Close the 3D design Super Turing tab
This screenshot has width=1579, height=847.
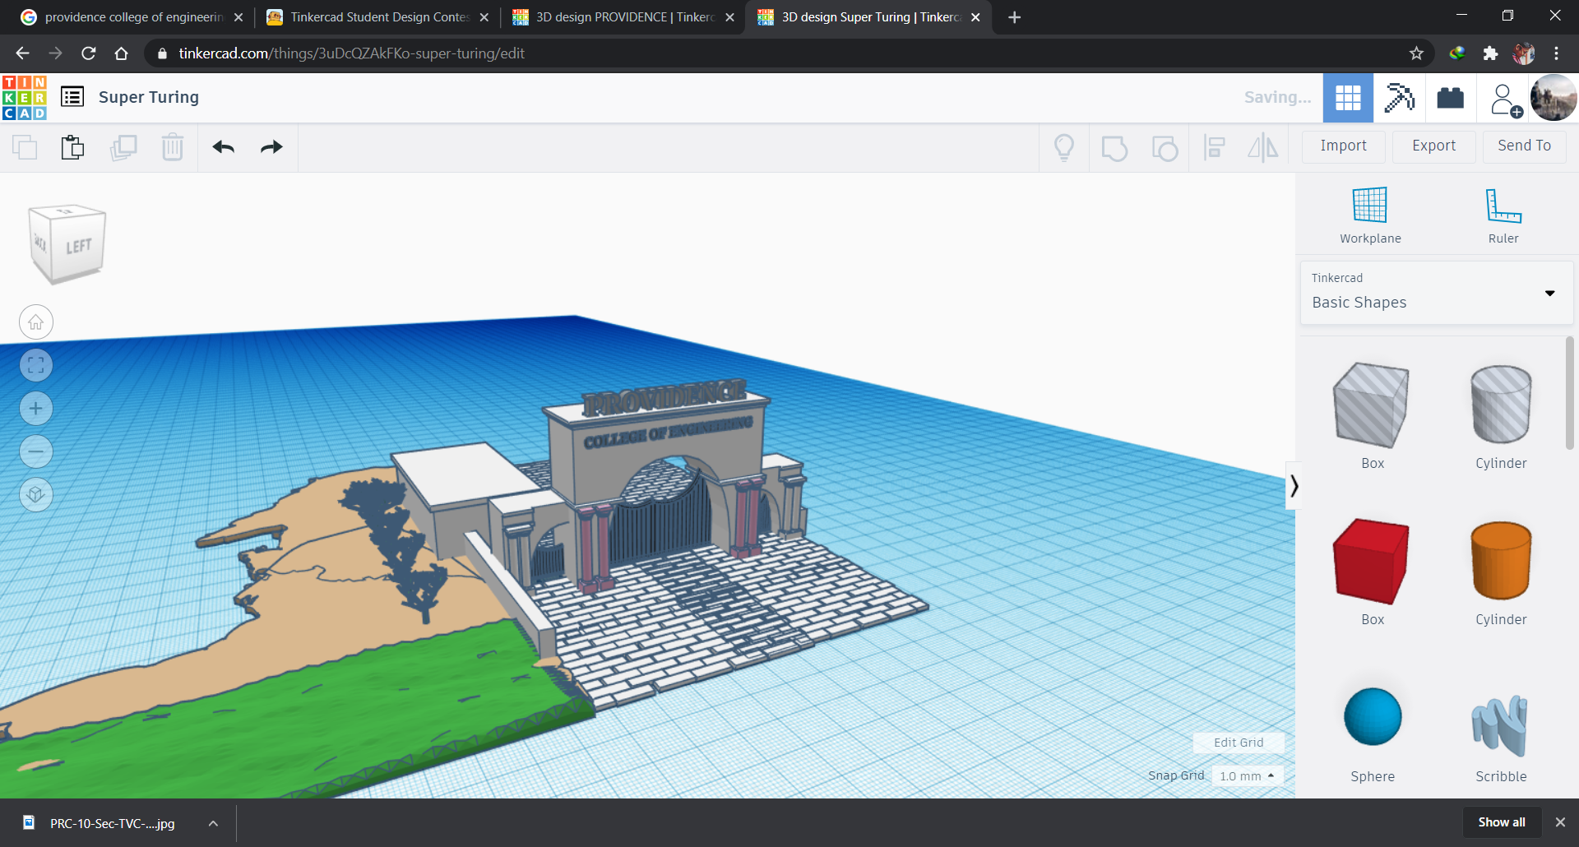coord(975,17)
